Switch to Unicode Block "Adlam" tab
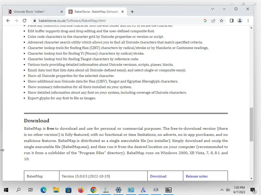 (x=35, y=12)
